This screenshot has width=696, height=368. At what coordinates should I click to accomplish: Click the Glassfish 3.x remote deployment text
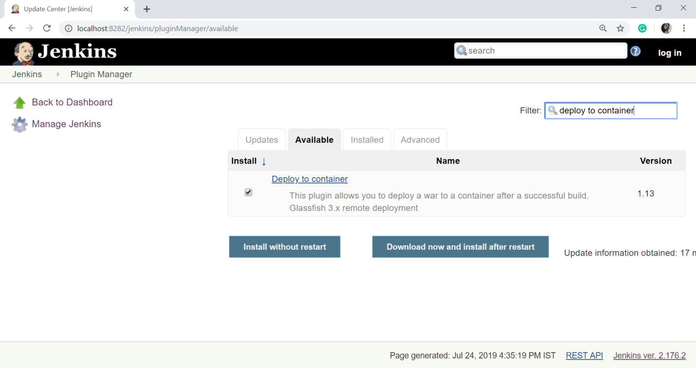(354, 208)
